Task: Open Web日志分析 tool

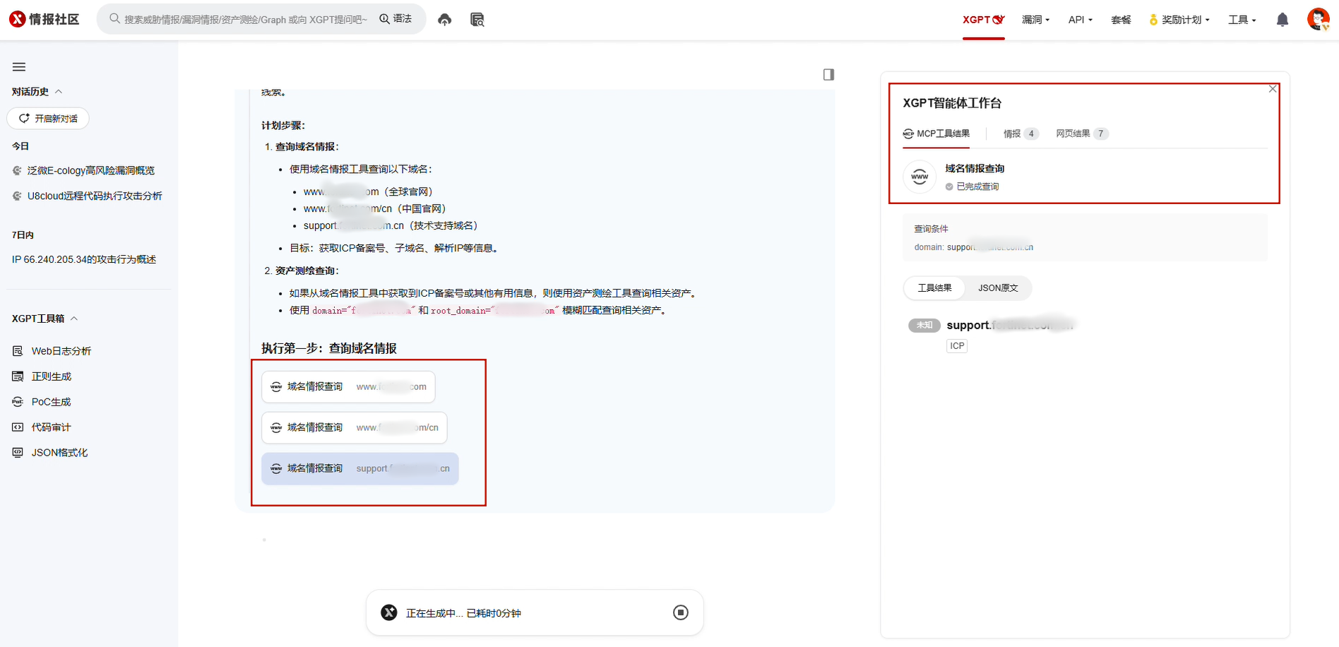Action: [x=61, y=351]
